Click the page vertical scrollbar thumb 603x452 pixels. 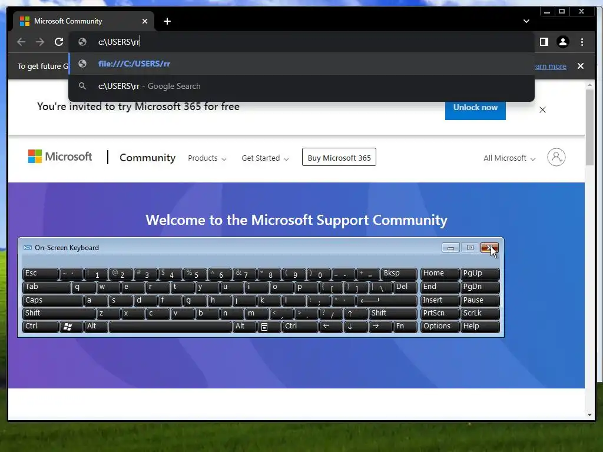tap(589, 128)
